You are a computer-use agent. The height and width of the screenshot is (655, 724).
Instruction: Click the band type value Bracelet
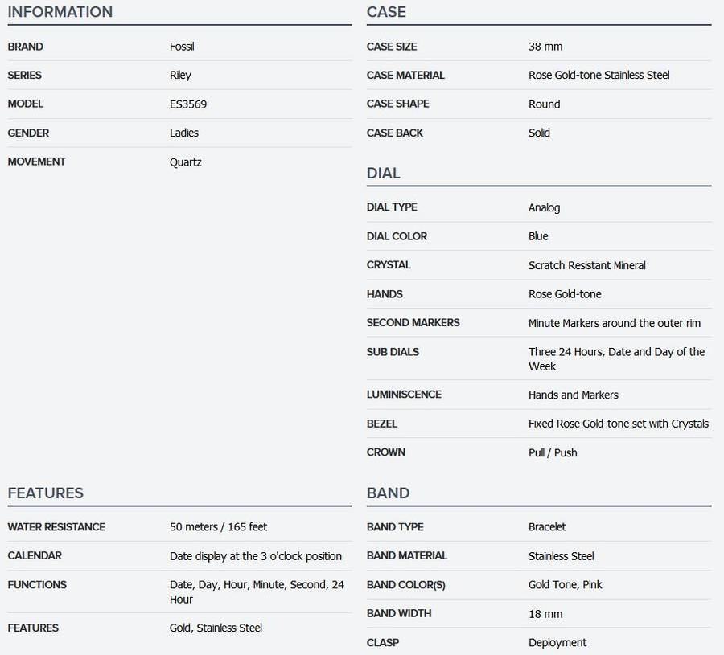[547, 527]
